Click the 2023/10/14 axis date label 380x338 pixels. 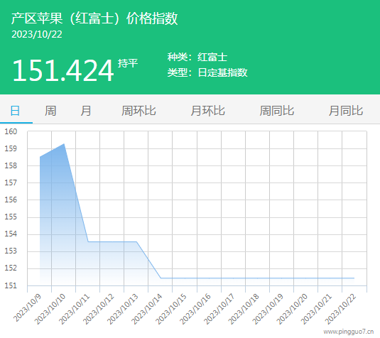(x=147, y=309)
